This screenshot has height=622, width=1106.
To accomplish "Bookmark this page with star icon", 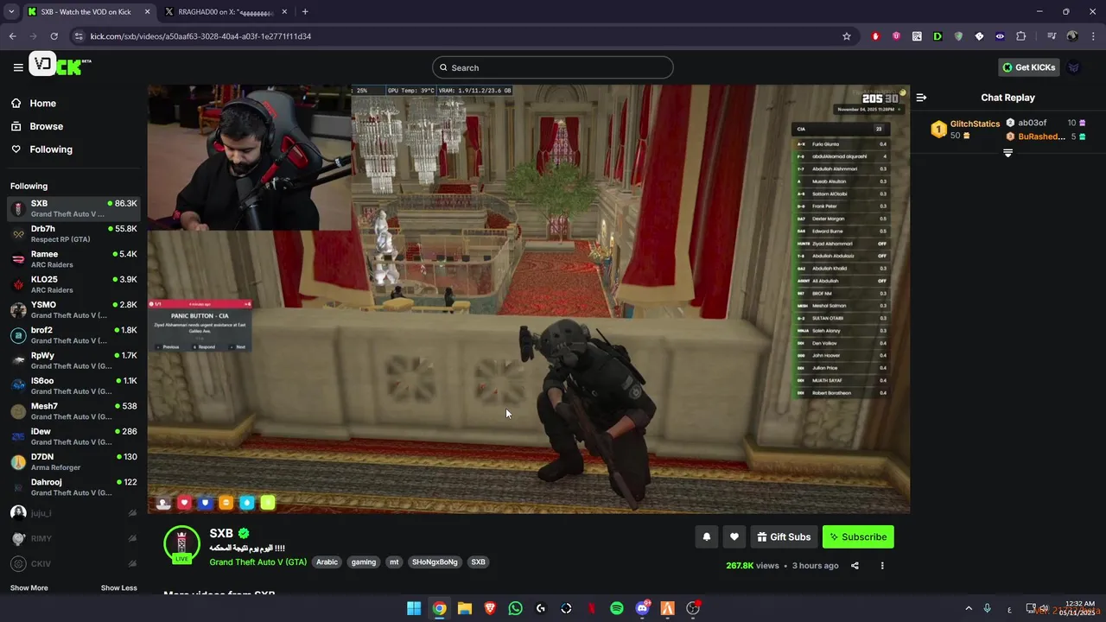I will (847, 36).
